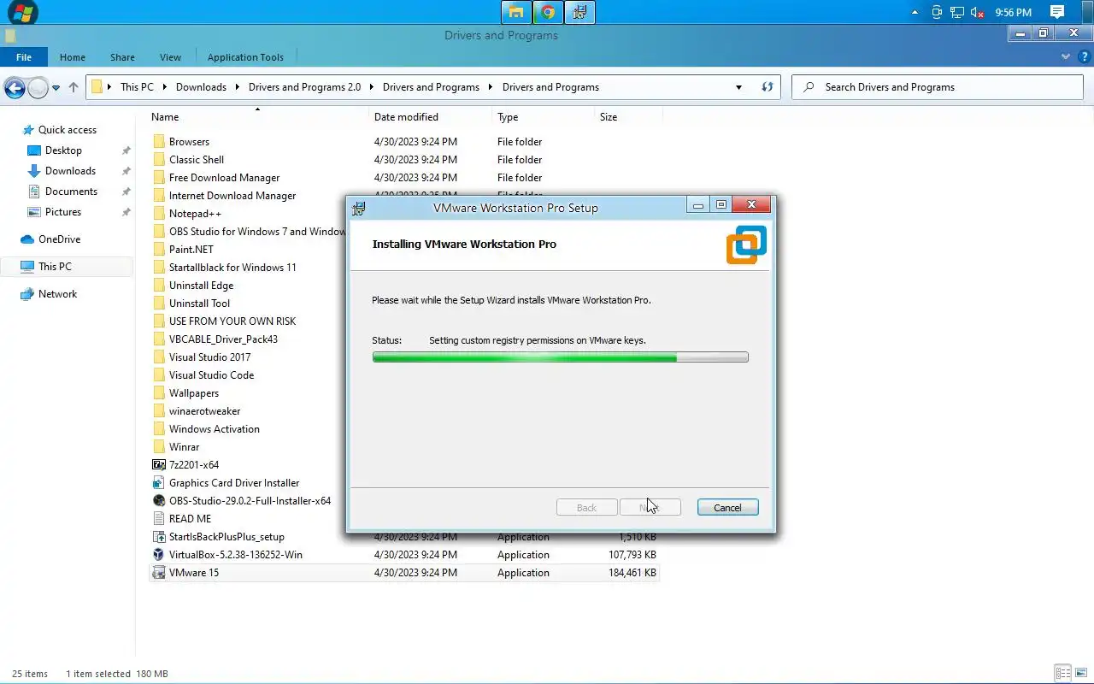Switch to VMware installer taskbar icon

579,12
